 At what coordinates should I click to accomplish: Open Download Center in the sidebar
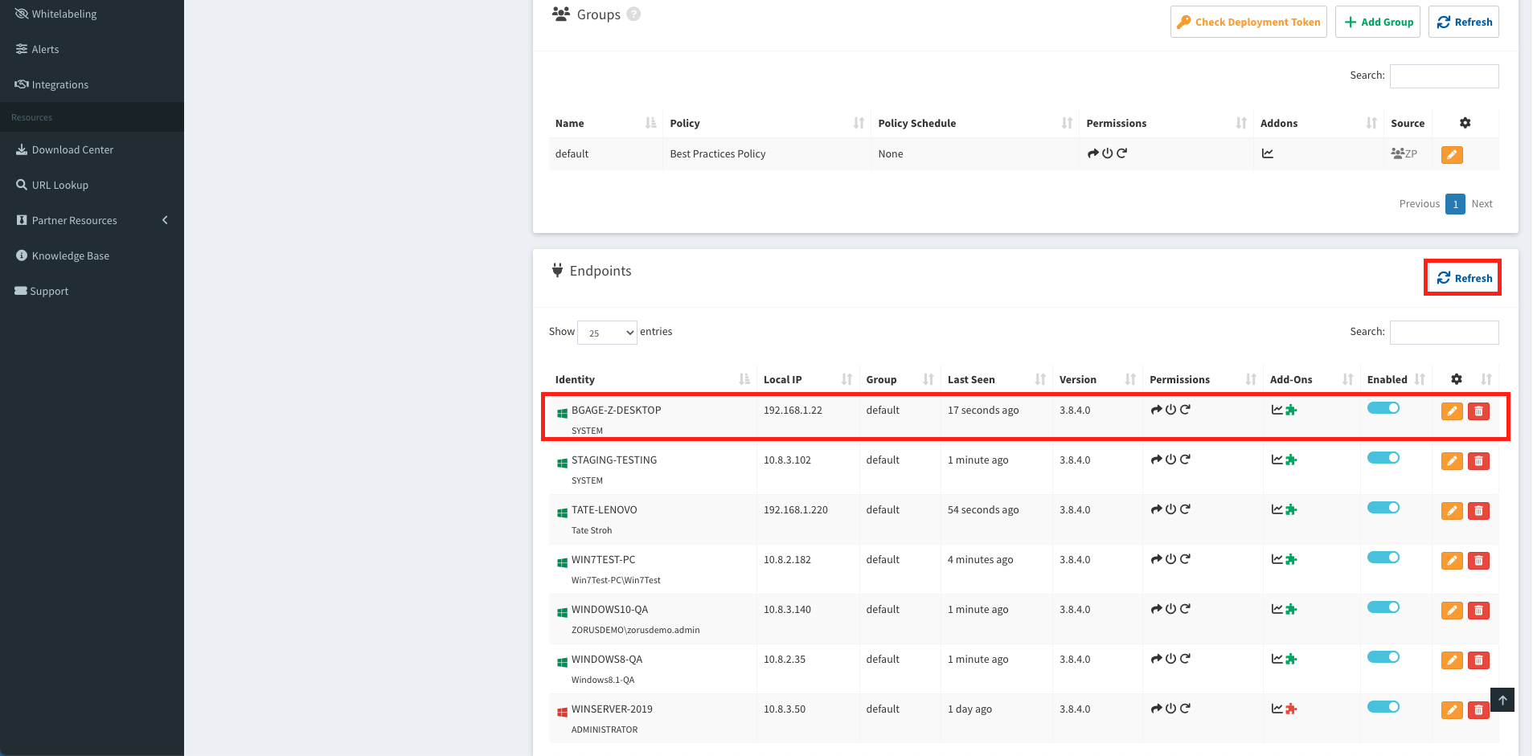[72, 149]
